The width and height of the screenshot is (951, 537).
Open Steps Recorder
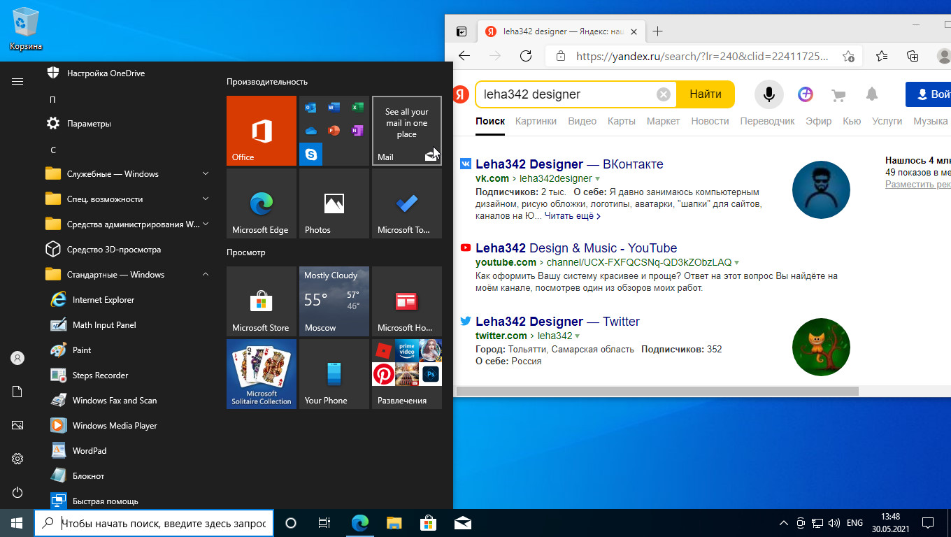coord(129,375)
